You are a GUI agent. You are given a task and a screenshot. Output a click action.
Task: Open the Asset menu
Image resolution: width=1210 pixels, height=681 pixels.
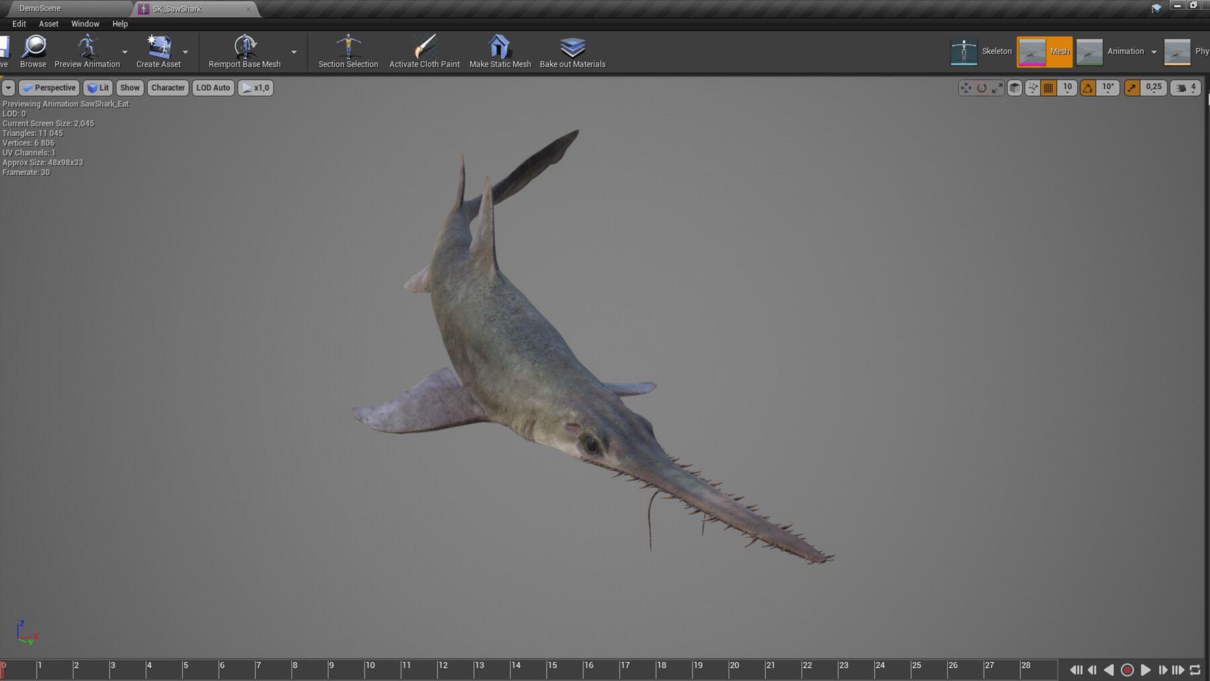point(48,24)
